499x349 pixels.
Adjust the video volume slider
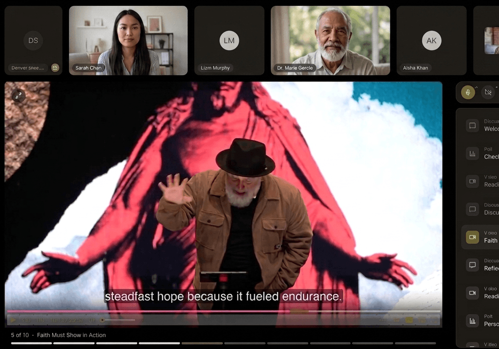[x=118, y=320]
